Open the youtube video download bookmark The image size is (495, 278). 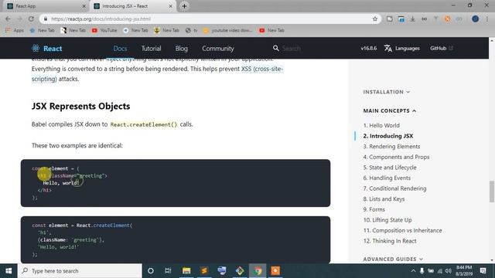coord(228,30)
